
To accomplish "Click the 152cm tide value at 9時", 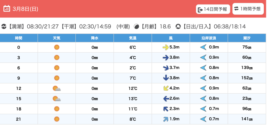I will click(x=247, y=78).
